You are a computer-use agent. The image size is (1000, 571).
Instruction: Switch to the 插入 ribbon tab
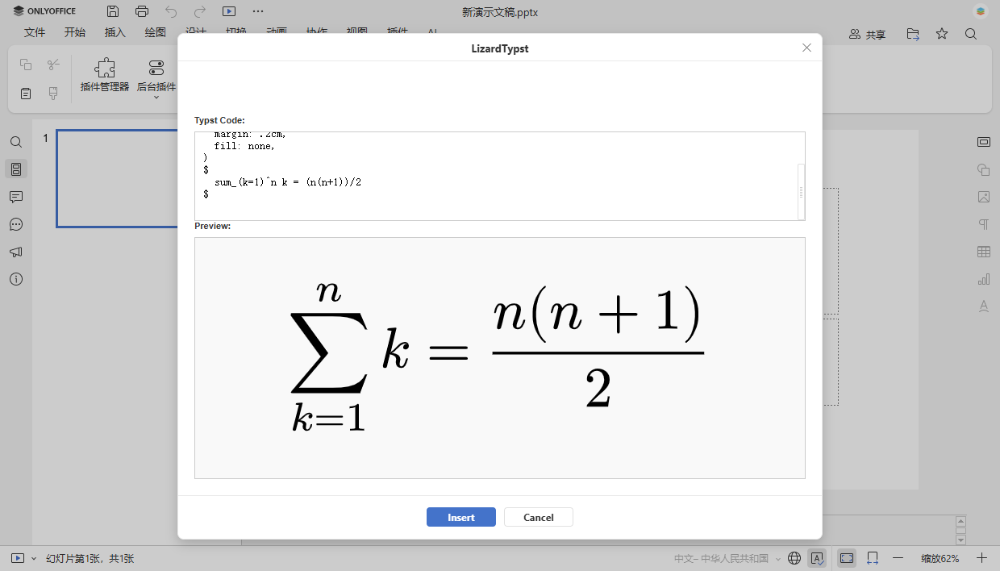click(x=115, y=32)
